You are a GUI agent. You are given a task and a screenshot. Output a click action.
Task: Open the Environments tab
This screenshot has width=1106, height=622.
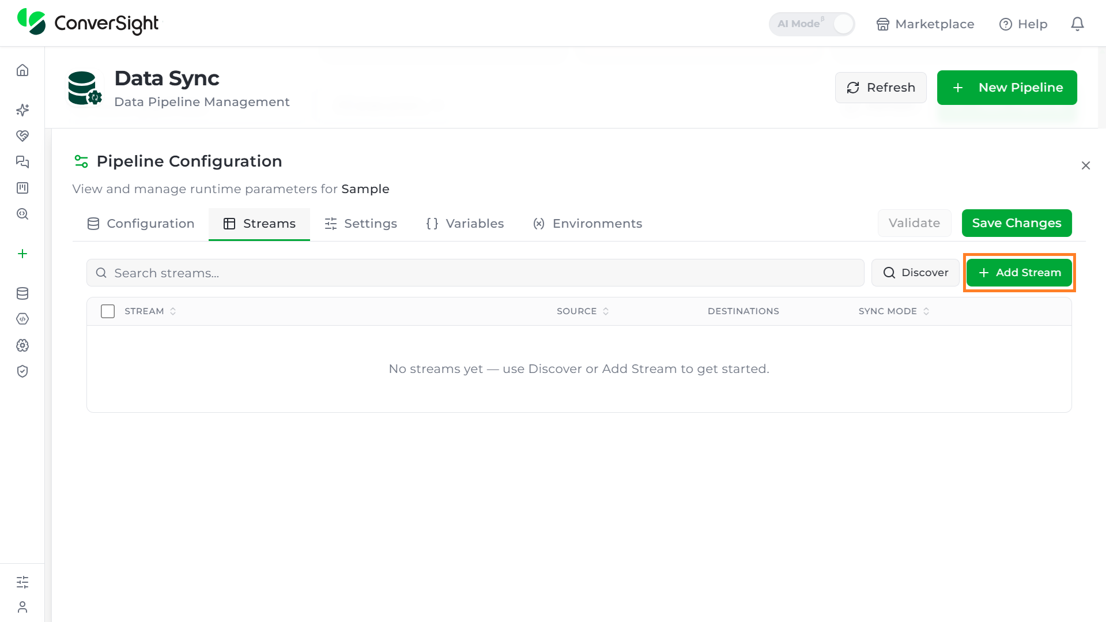click(x=587, y=224)
